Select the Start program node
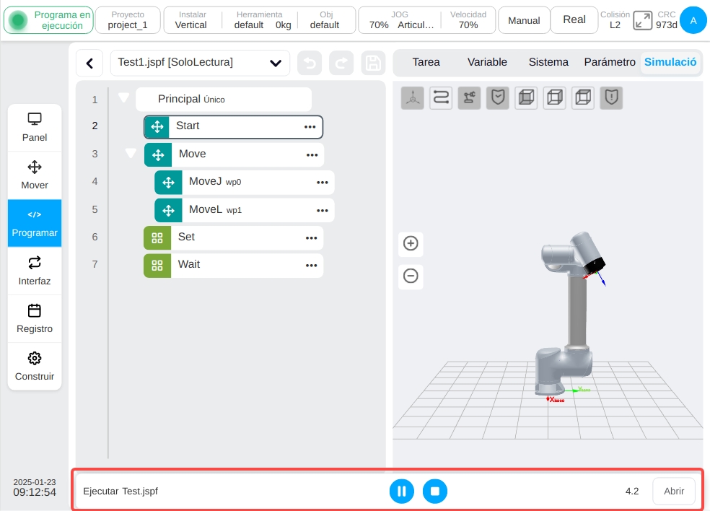Viewport: 710px width, 511px height. pos(234,127)
